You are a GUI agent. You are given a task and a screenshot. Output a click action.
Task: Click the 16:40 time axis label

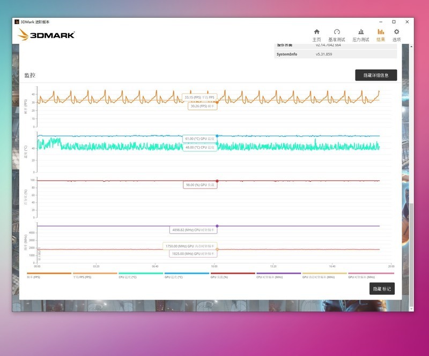tap(332, 266)
